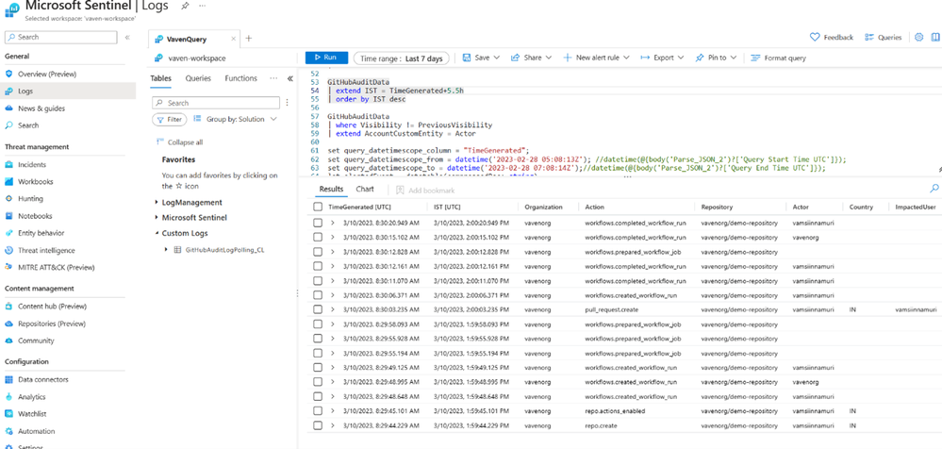This screenshot has width=942, height=449.
Task: Click the Filter button in Tables pane
Action: pos(170,119)
